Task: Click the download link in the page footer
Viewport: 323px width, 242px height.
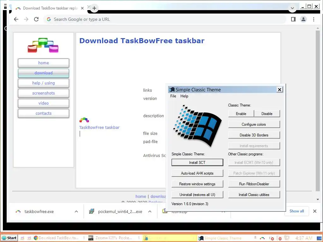Action: pos(158,197)
